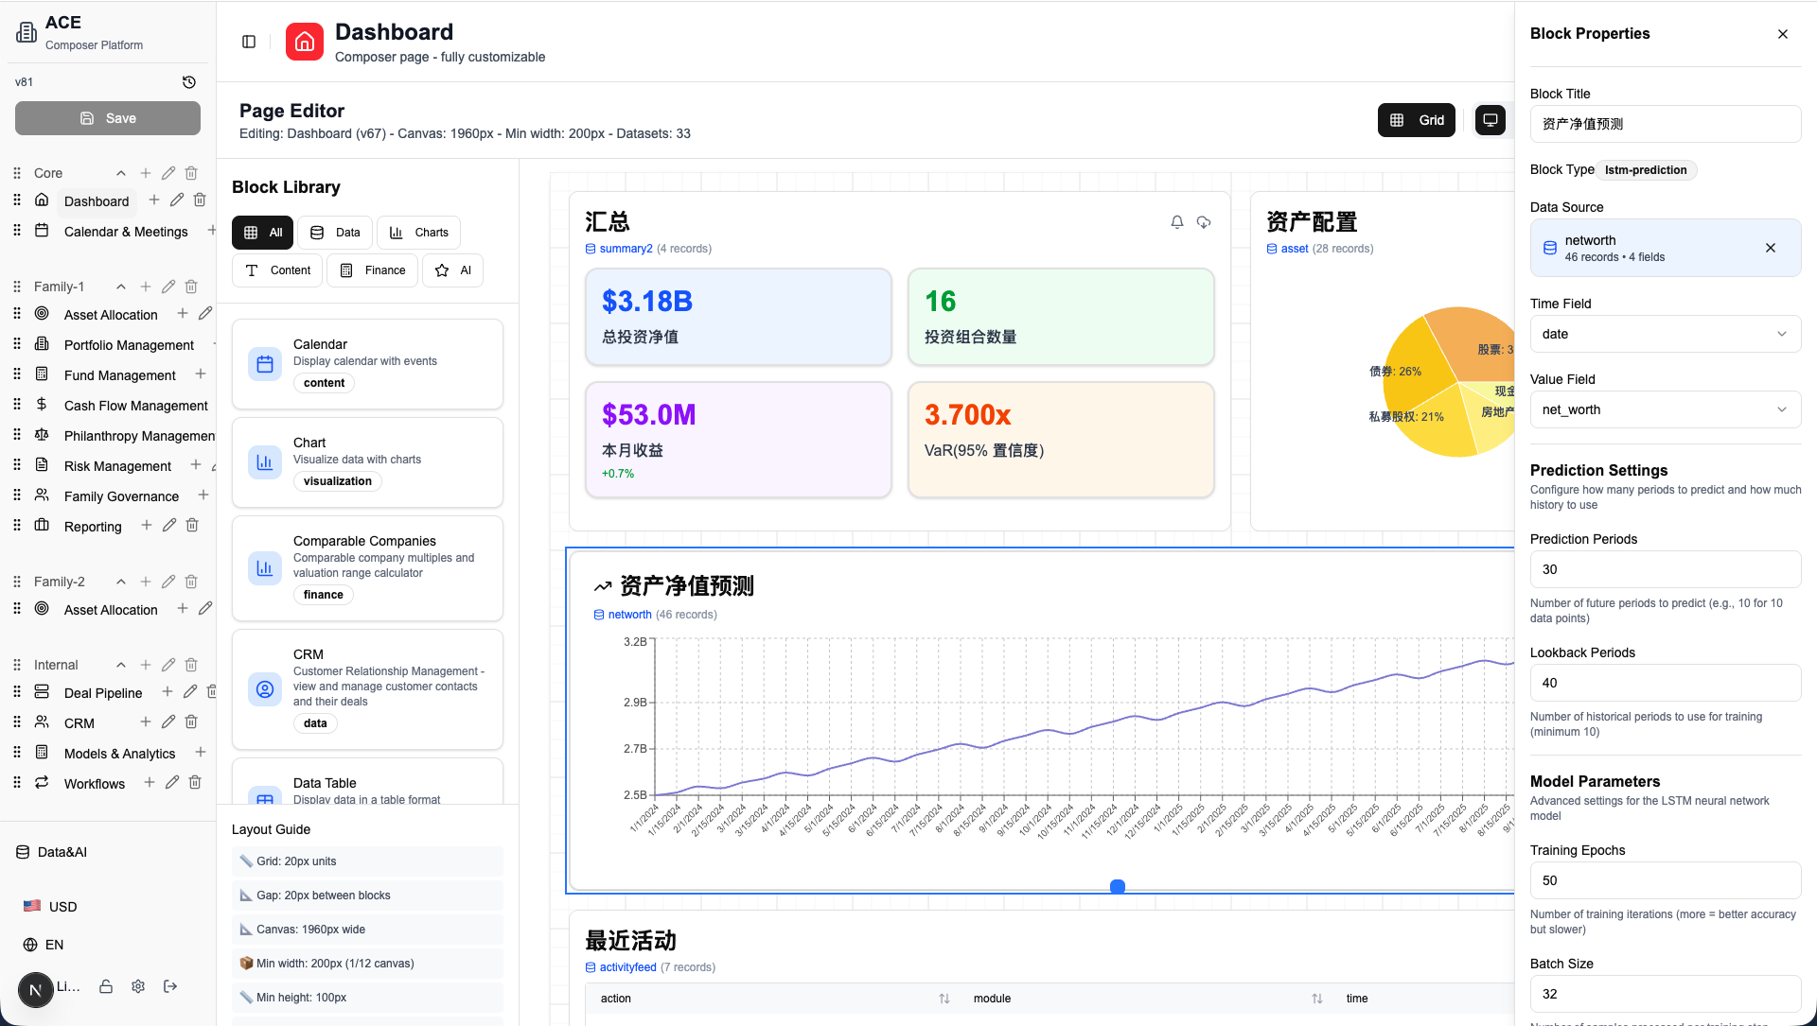The width and height of the screenshot is (1817, 1026).
Task: Click the cloud download icon on 汇总 block
Action: pos(1204,222)
